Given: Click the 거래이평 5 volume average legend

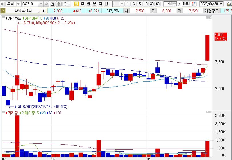Looking at the screenshot, I should (x=29, y=113).
